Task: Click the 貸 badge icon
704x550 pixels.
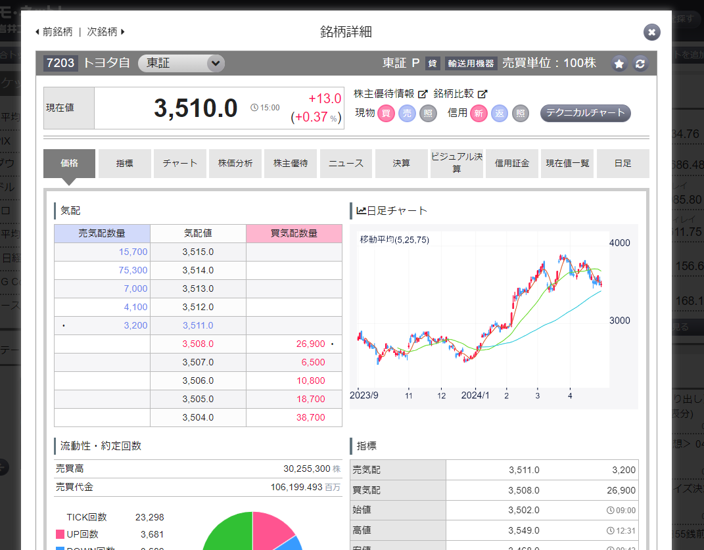Action: [433, 63]
